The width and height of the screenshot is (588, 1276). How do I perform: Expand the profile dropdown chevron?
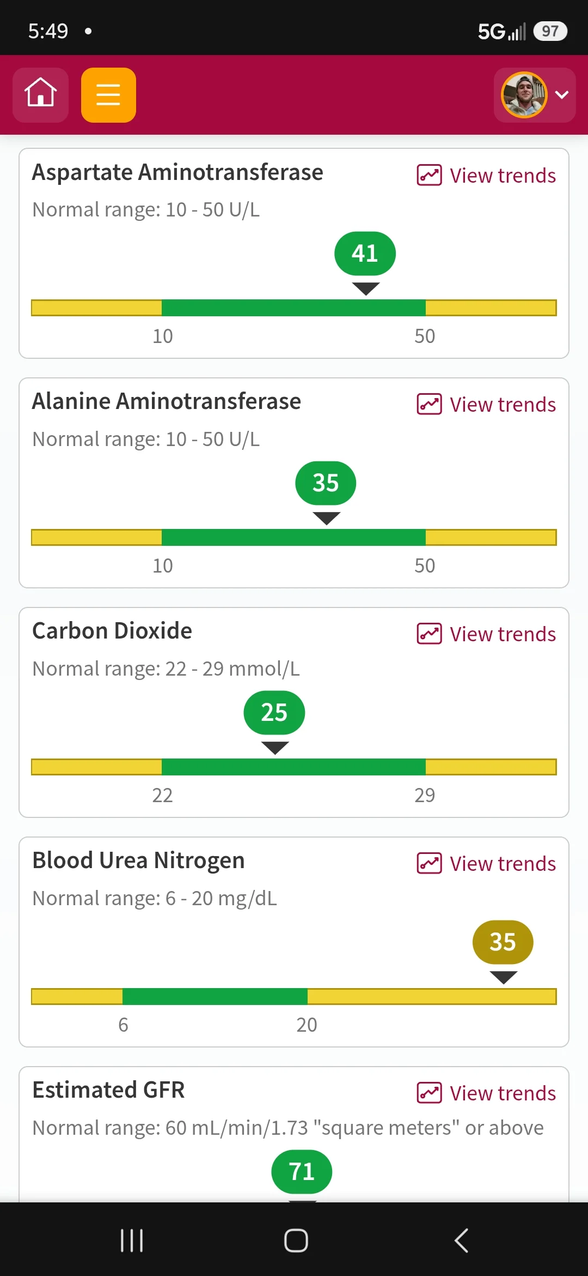[x=562, y=95]
